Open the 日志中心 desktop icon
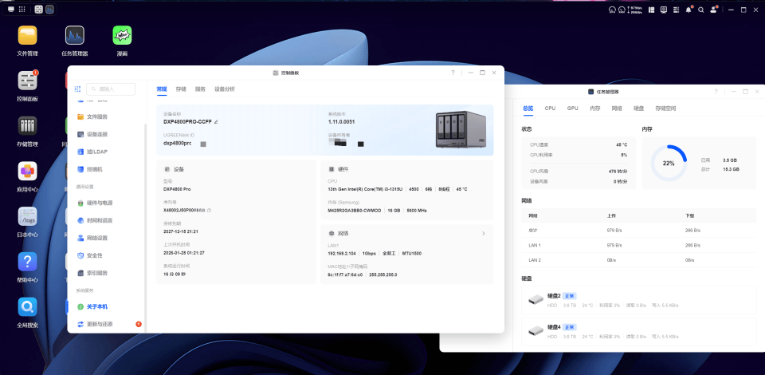This screenshot has width=765, height=375. pos(27,217)
